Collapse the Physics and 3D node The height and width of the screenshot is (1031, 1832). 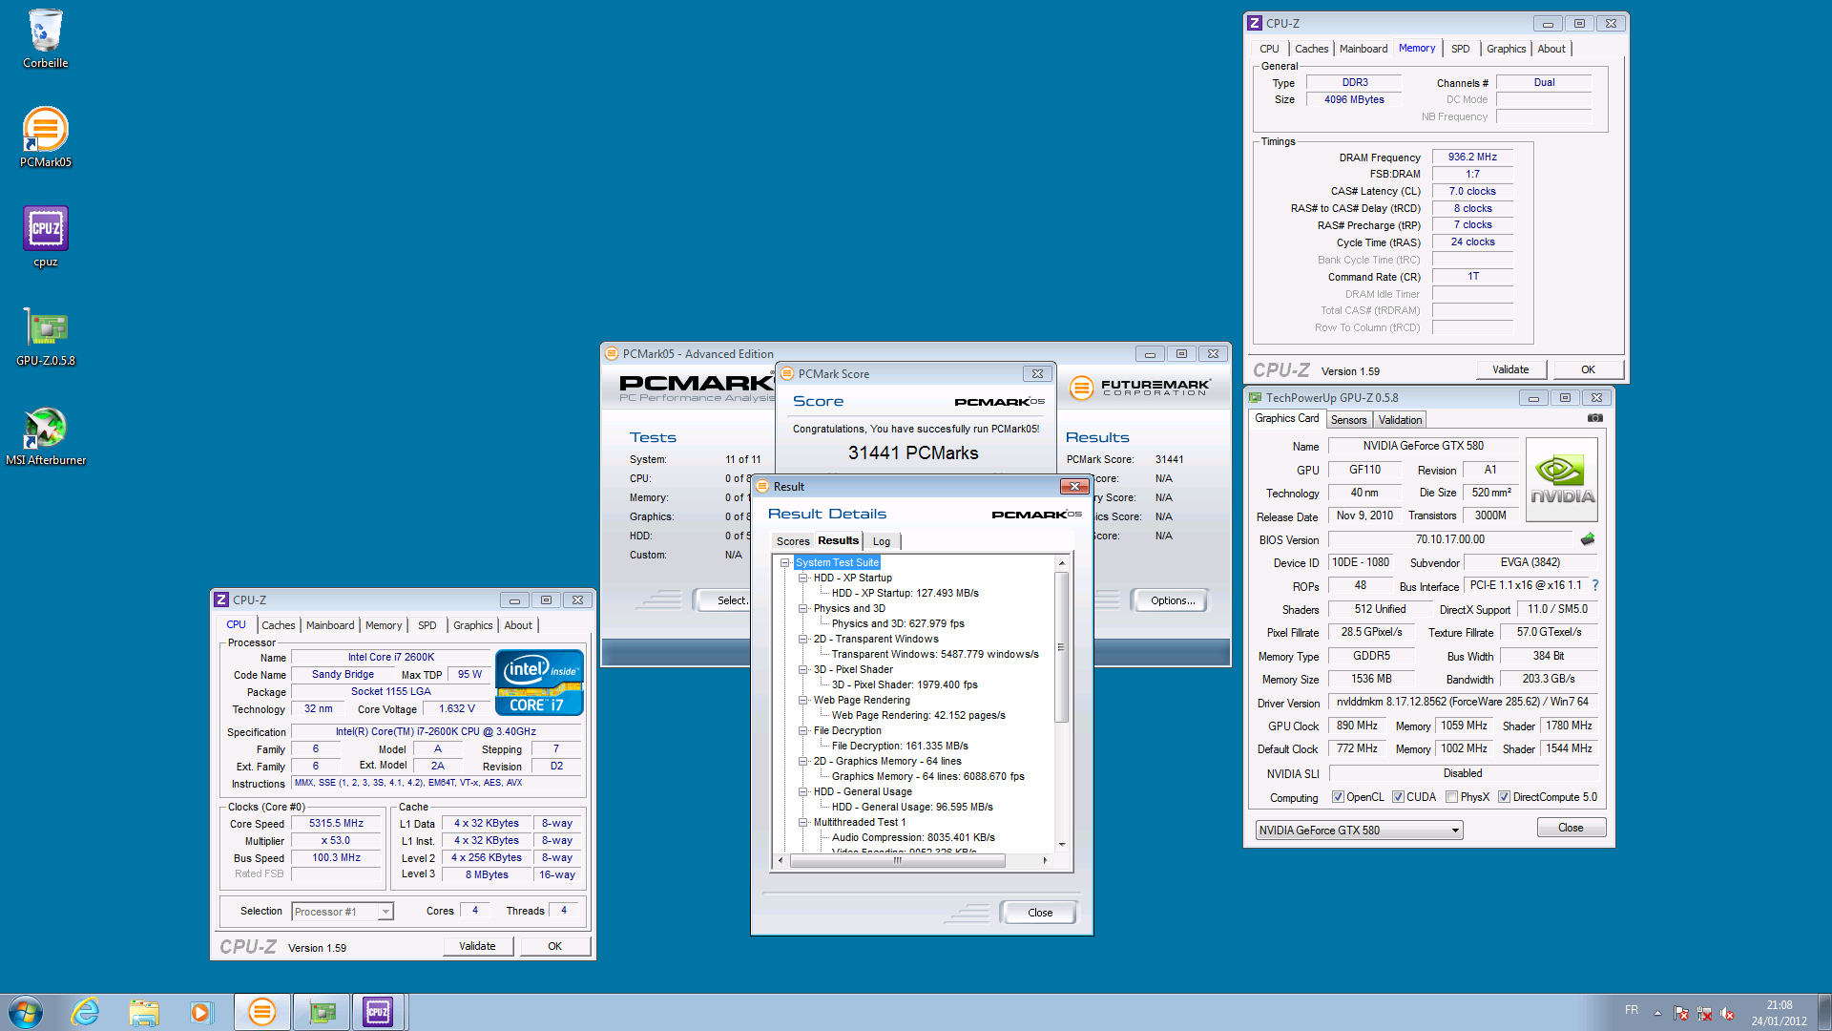pyautogui.click(x=803, y=608)
